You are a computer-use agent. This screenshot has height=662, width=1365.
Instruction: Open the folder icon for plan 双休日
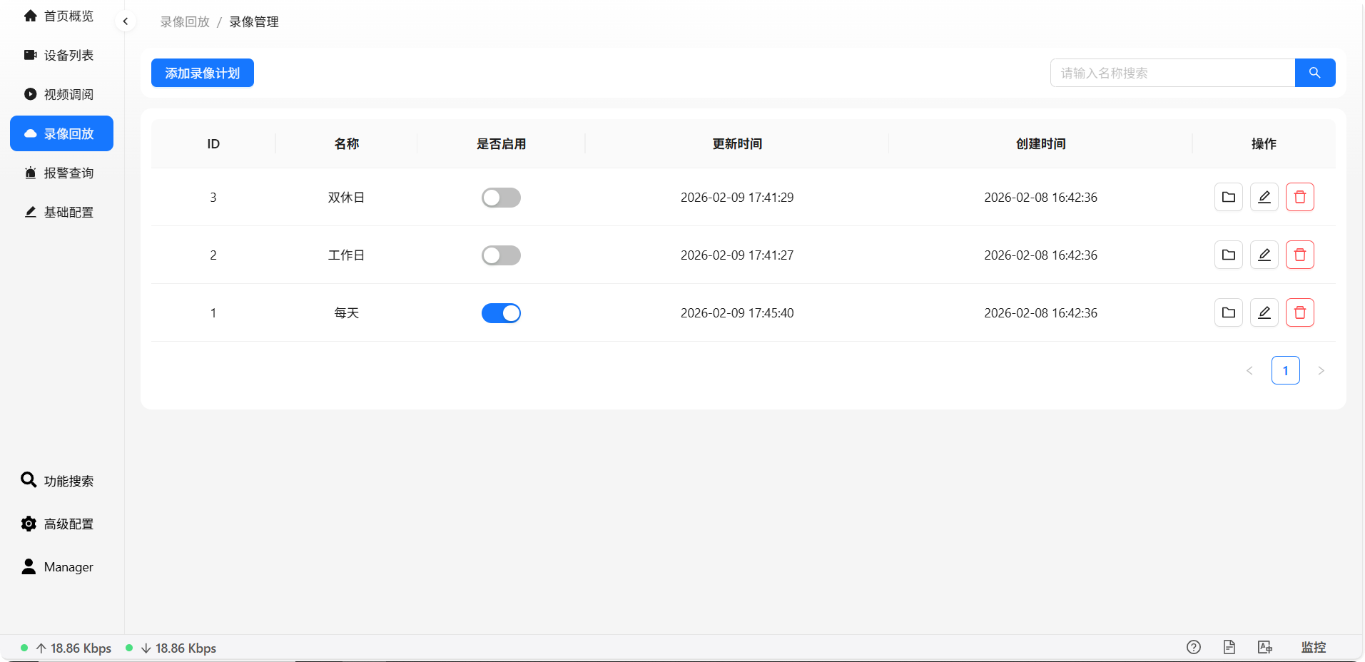tap(1227, 197)
